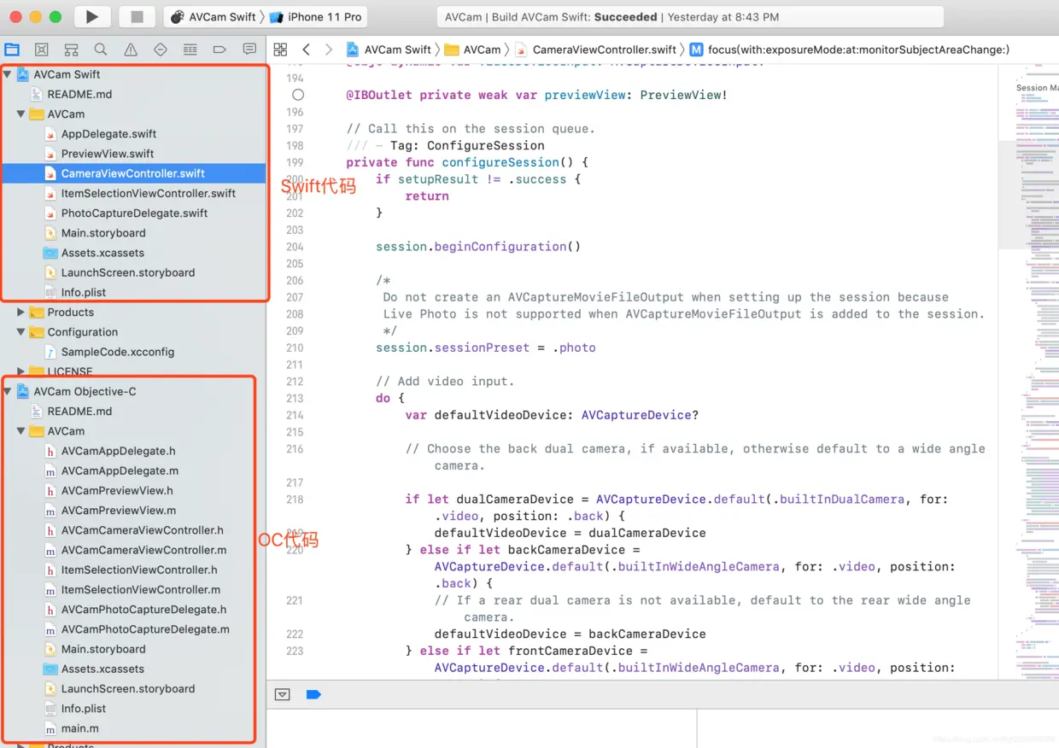Click session.beginConfiguration() line
The height and width of the screenshot is (748, 1059).
(478, 247)
